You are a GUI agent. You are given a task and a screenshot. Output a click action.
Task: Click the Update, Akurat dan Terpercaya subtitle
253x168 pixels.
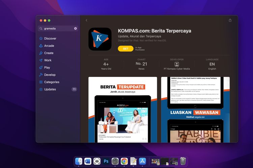139,36
